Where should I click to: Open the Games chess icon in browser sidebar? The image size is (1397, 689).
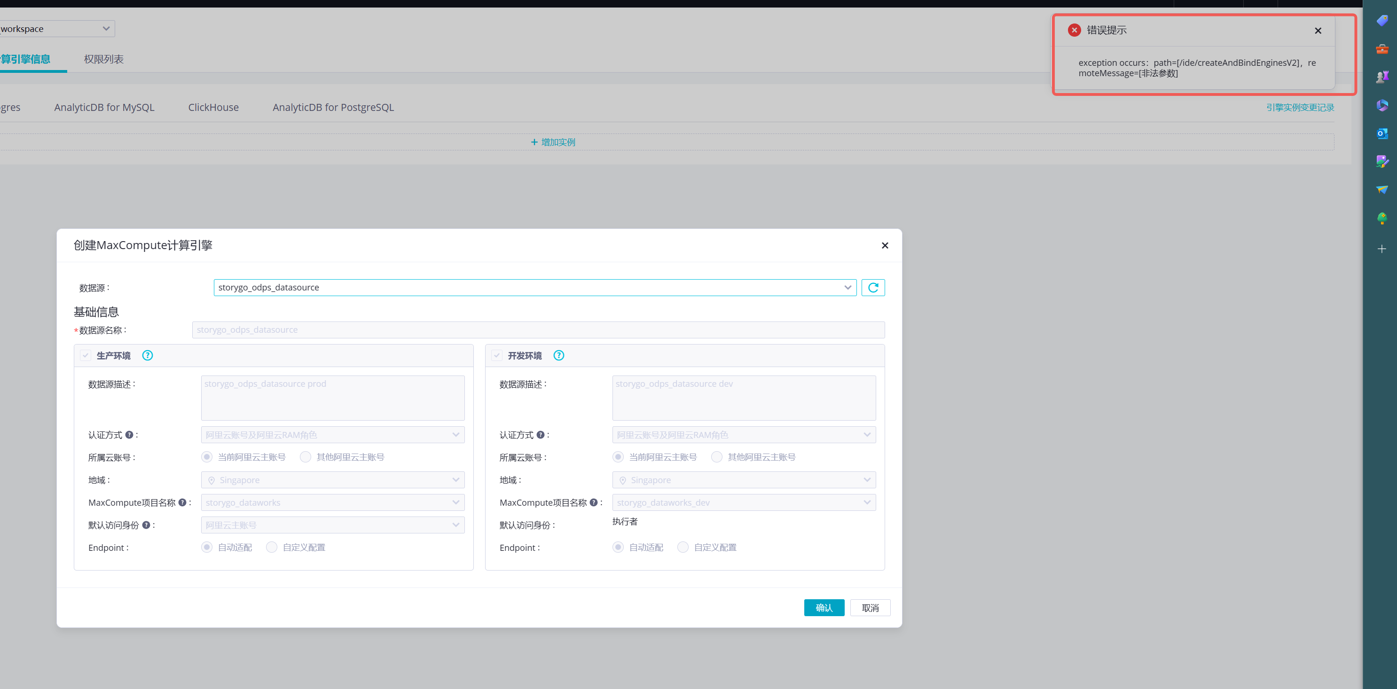(1382, 77)
